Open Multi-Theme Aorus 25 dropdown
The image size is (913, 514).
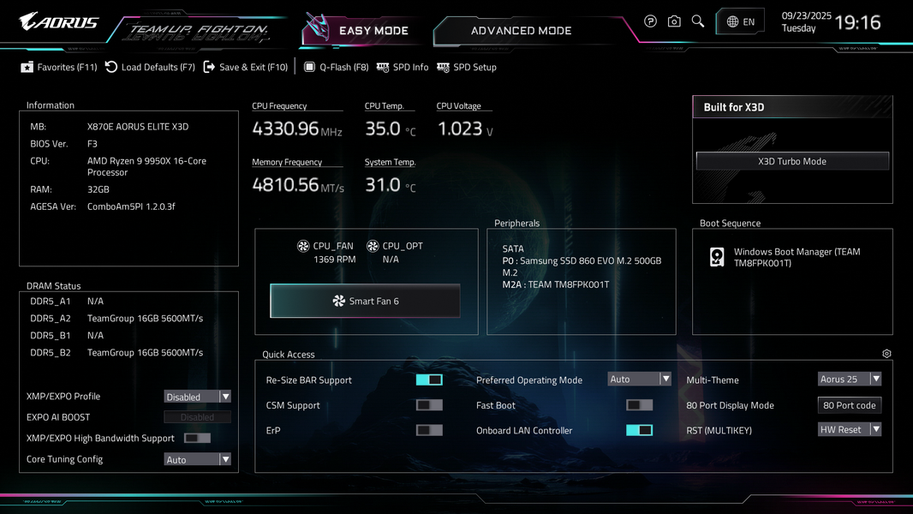[850, 379]
